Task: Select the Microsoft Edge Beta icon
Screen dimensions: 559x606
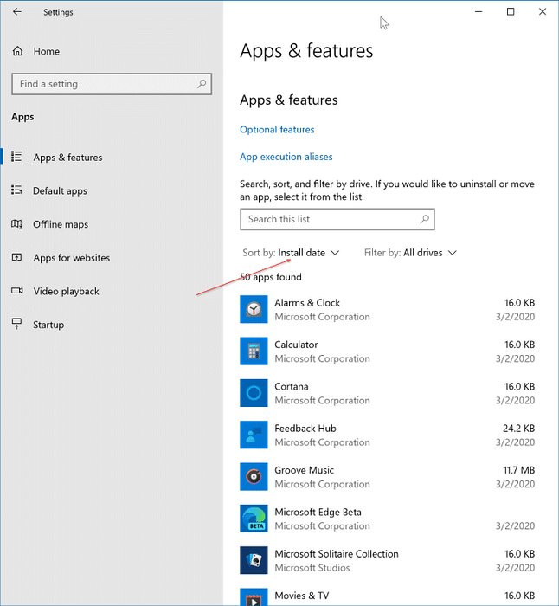Action: click(254, 519)
